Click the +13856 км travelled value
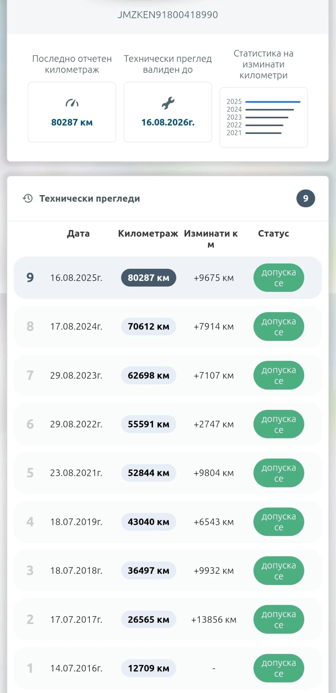336x693 pixels. pos(214,619)
